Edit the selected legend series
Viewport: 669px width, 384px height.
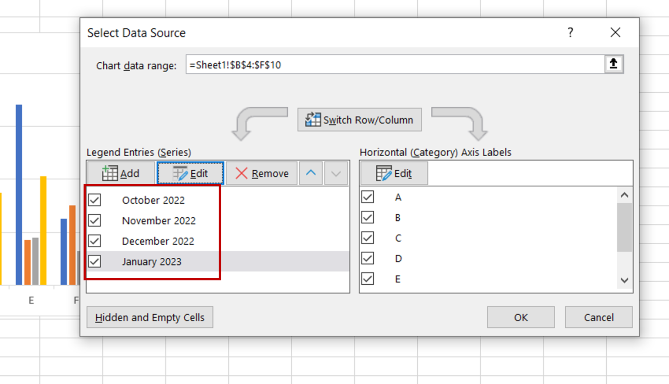coord(190,173)
